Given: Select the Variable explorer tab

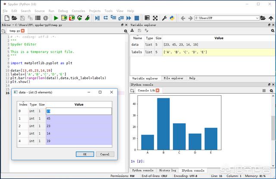Looking at the screenshot, I should coord(145,79).
